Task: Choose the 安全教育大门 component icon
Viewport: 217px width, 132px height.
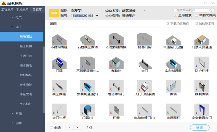Action: [x=202, y=110]
